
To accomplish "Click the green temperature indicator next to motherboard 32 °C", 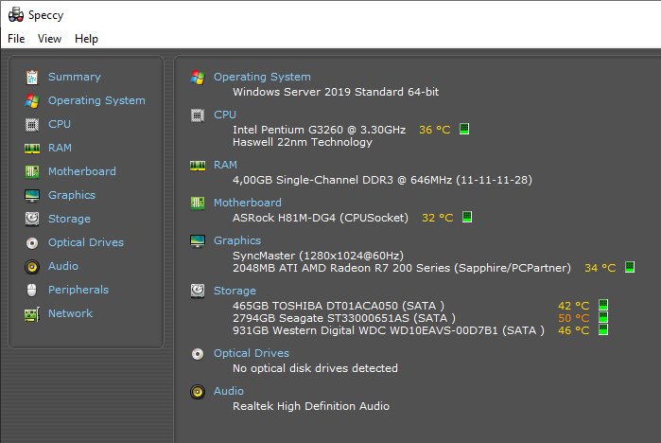I will 466,217.
